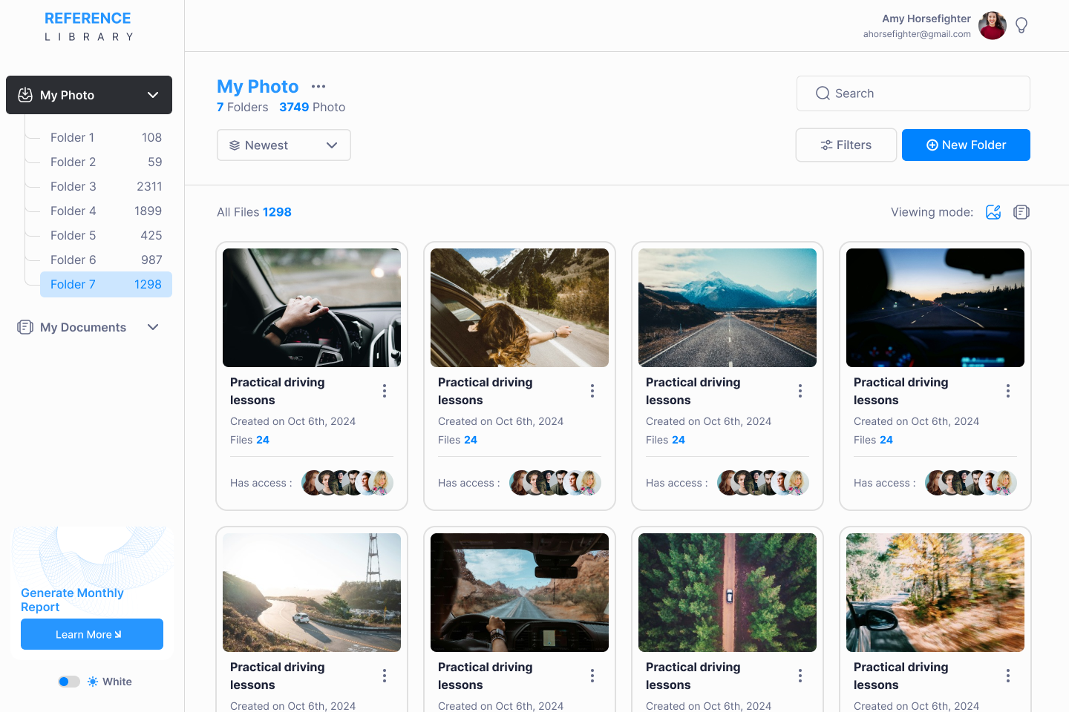Screen dimensions: 1069x712
Task: Open the Generate Monthly Report link
Action: tap(72, 600)
